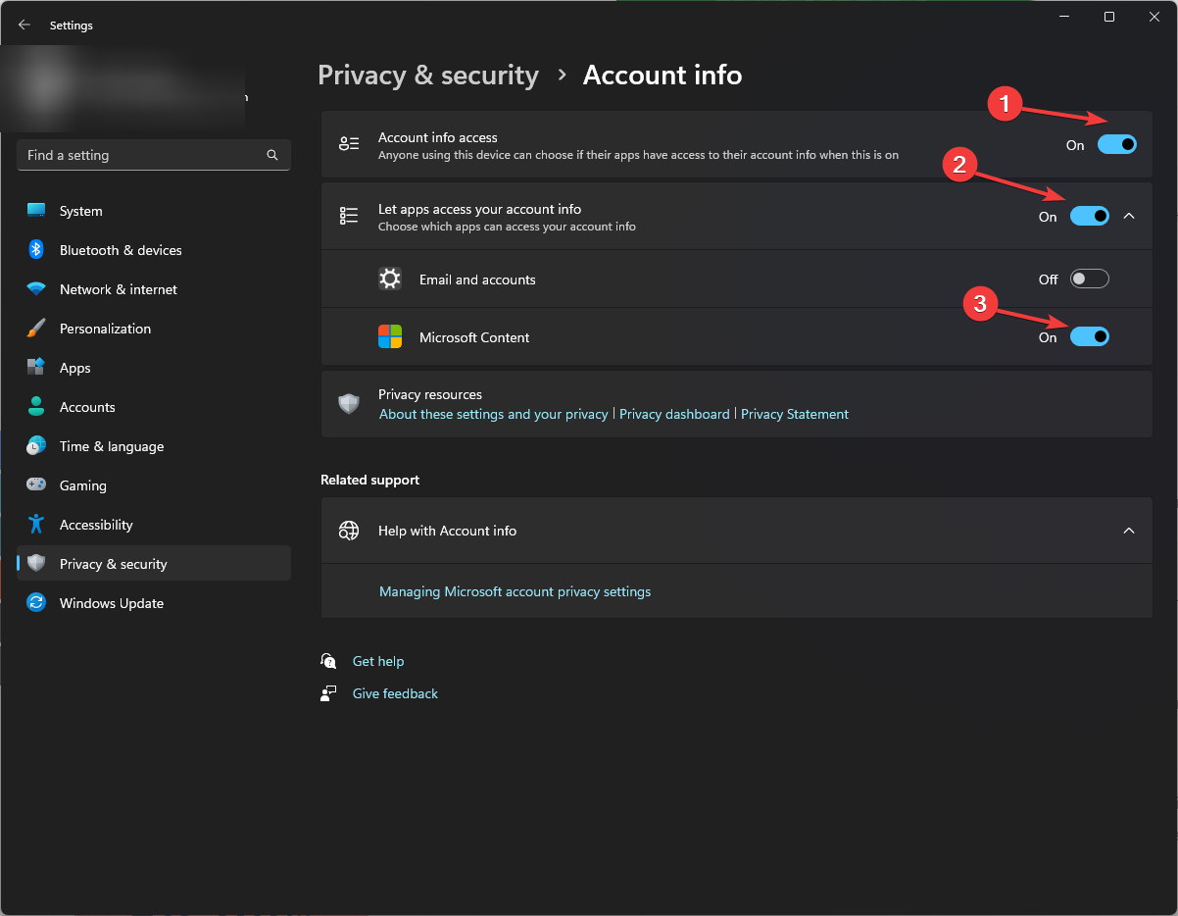Open Bluetooth & devices settings
Viewport: 1178px width, 916px height.
click(x=121, y=250)
